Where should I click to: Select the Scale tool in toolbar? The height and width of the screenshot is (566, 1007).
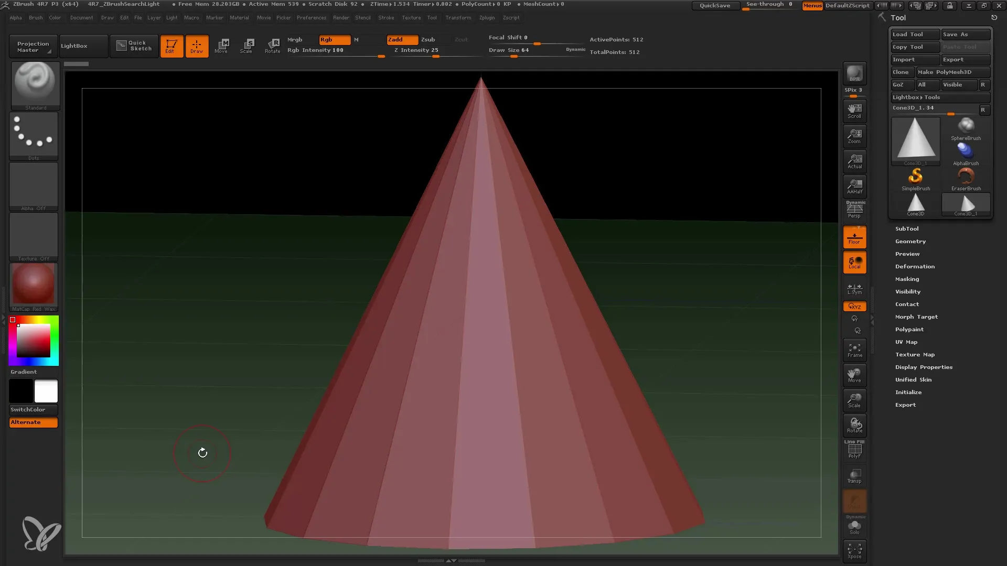pyautogui.click(x=247, y=45)
